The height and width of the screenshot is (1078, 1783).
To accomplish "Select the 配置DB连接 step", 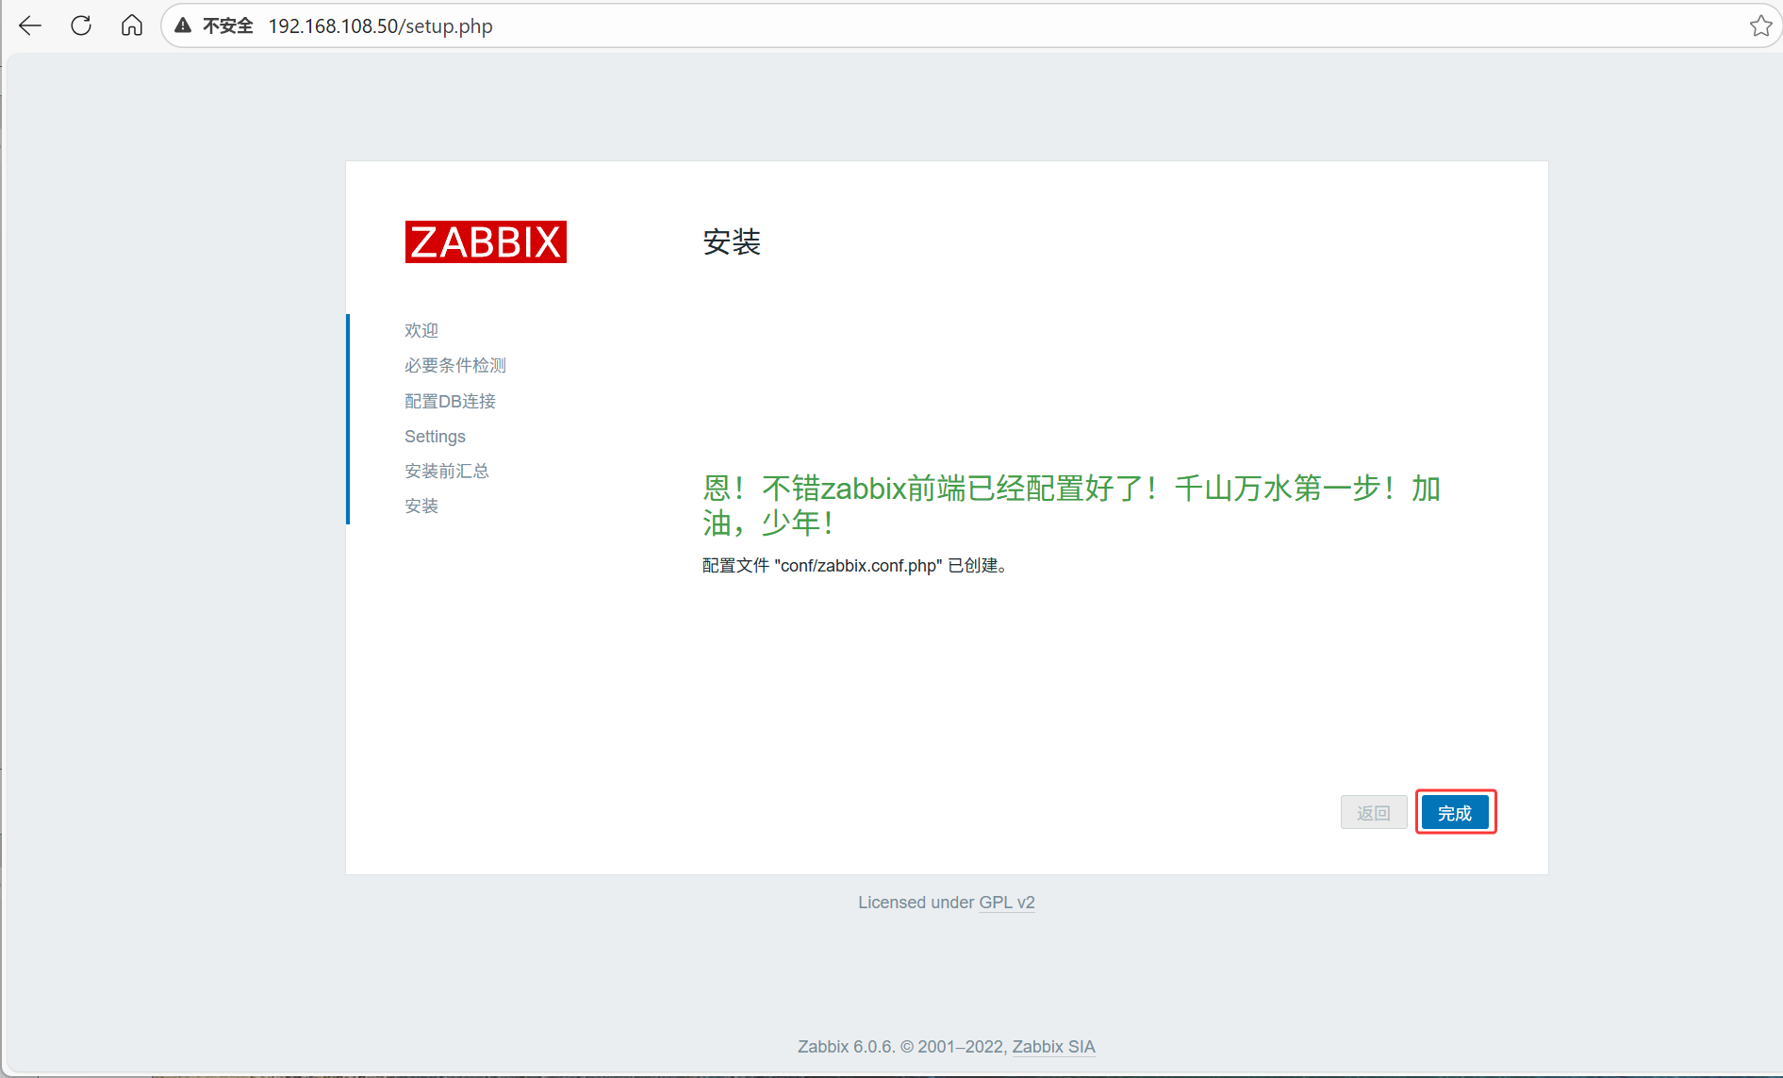I will 450,401.
